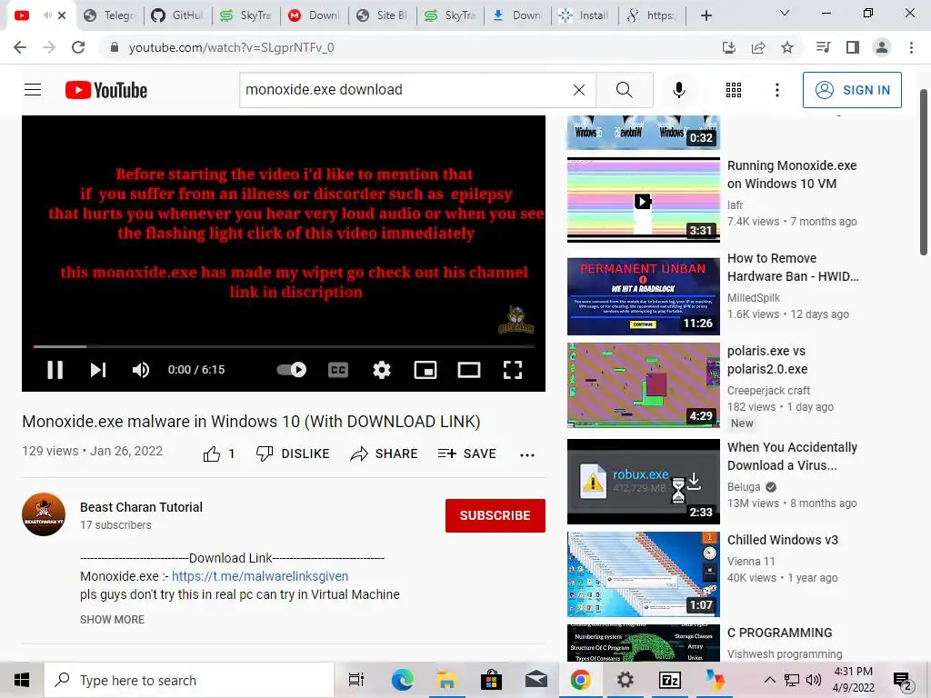
Task: Seek on the video progress bar
Action: click(284, 346)
